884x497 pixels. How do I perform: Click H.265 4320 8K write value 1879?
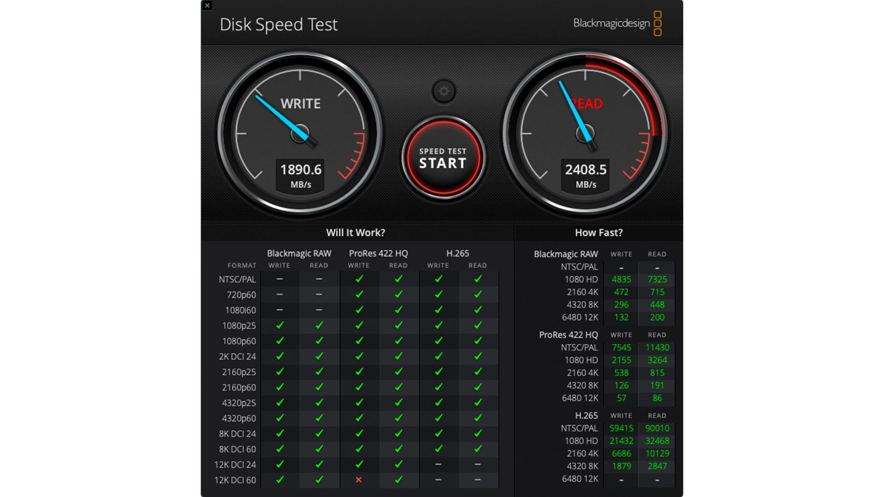tap(621, 466)
